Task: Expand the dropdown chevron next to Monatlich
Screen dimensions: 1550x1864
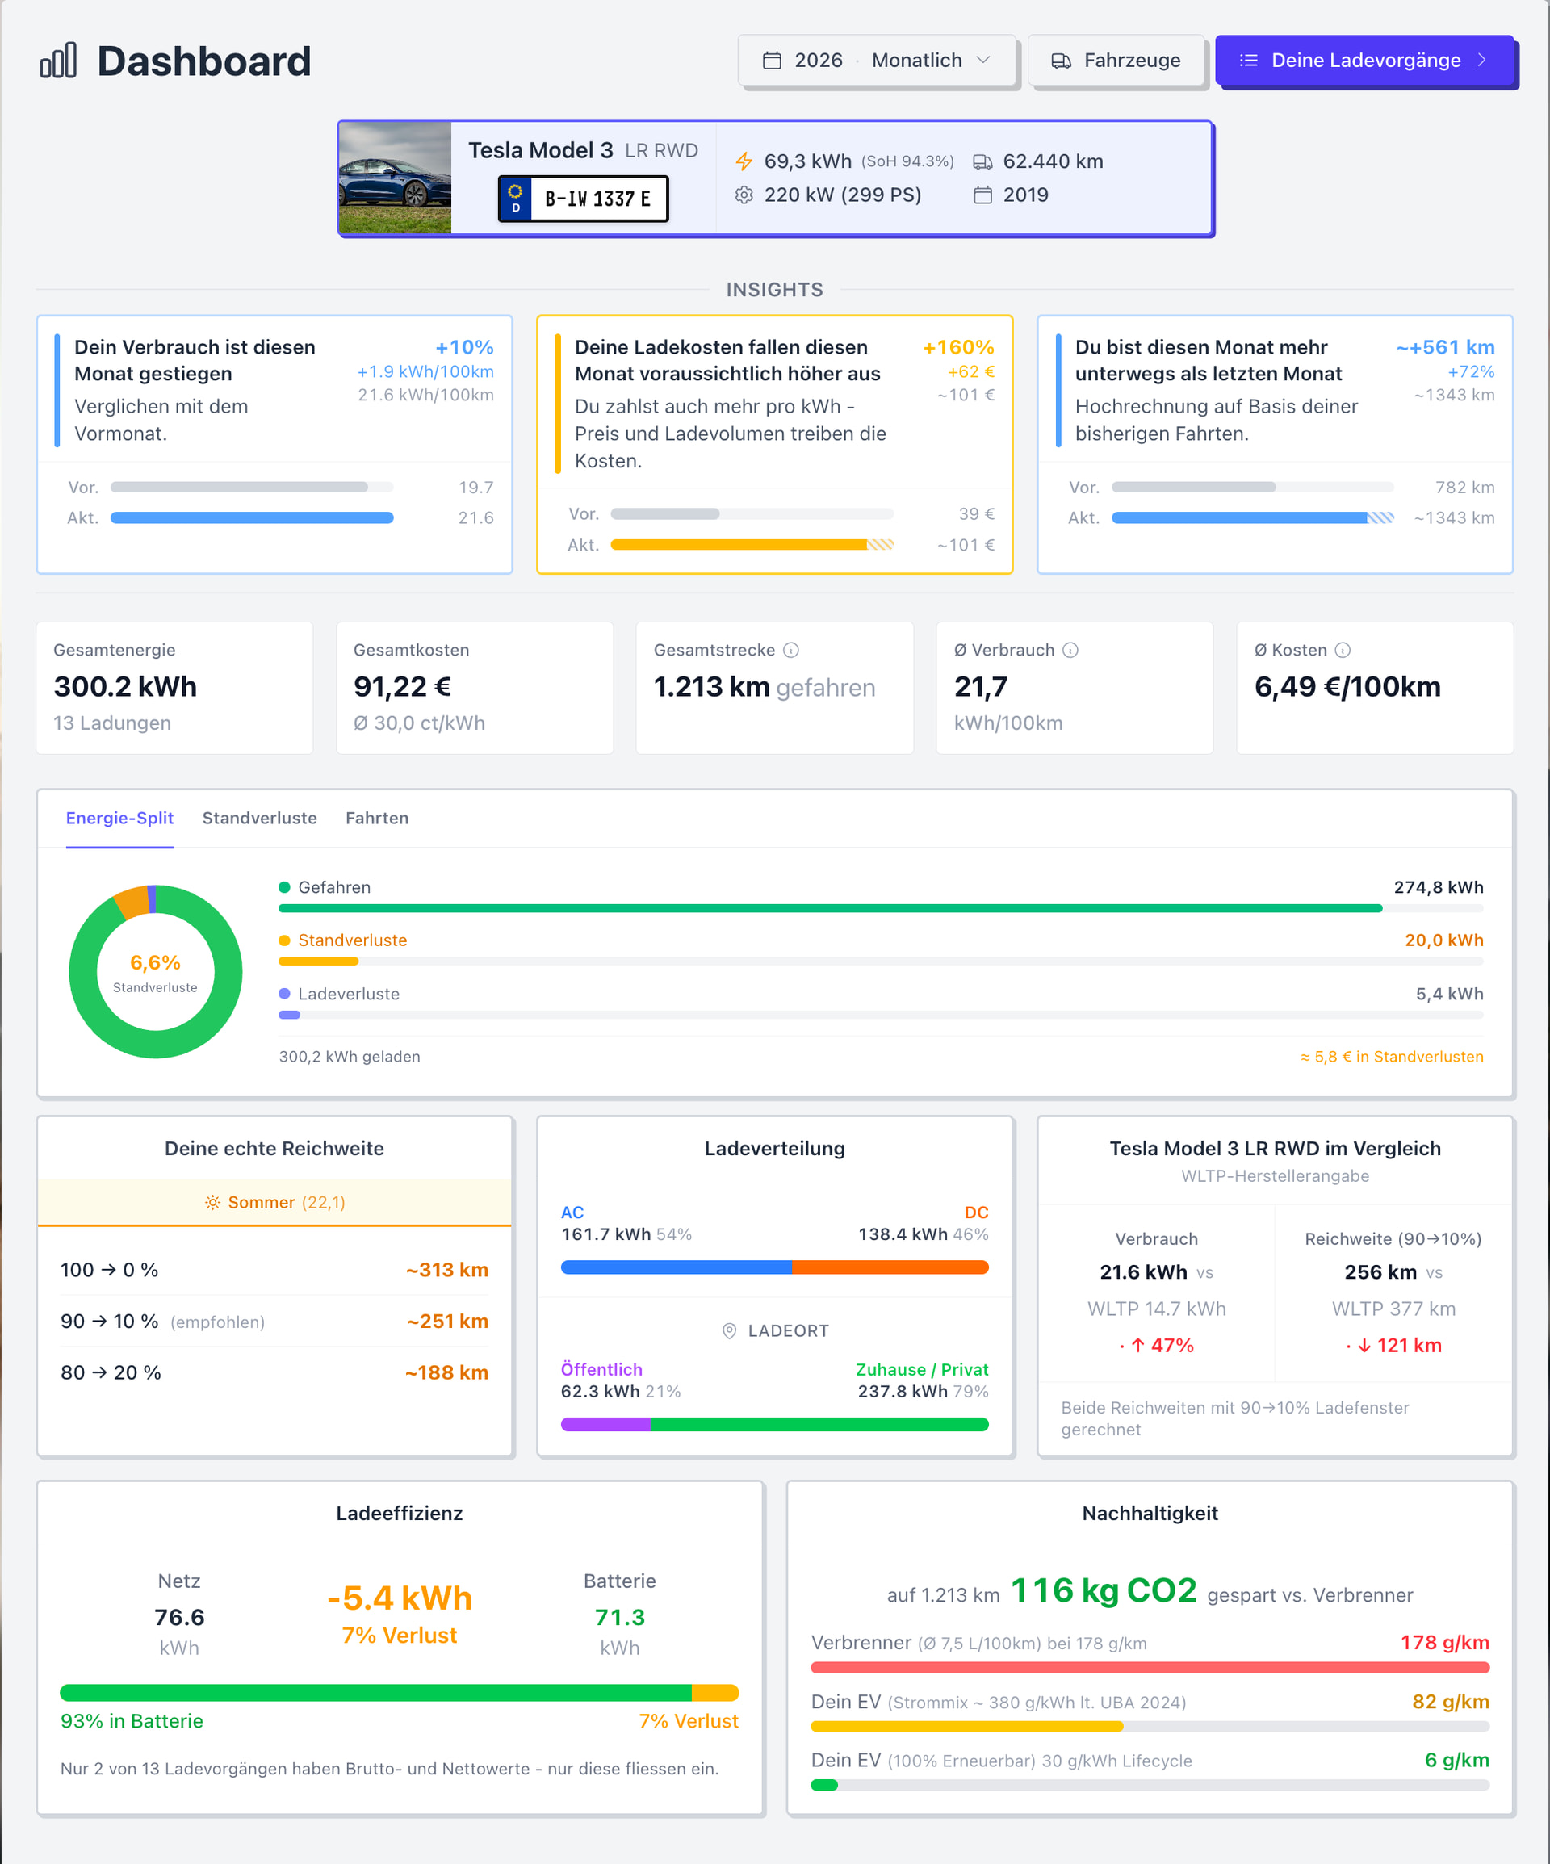Action: point(982,61)
